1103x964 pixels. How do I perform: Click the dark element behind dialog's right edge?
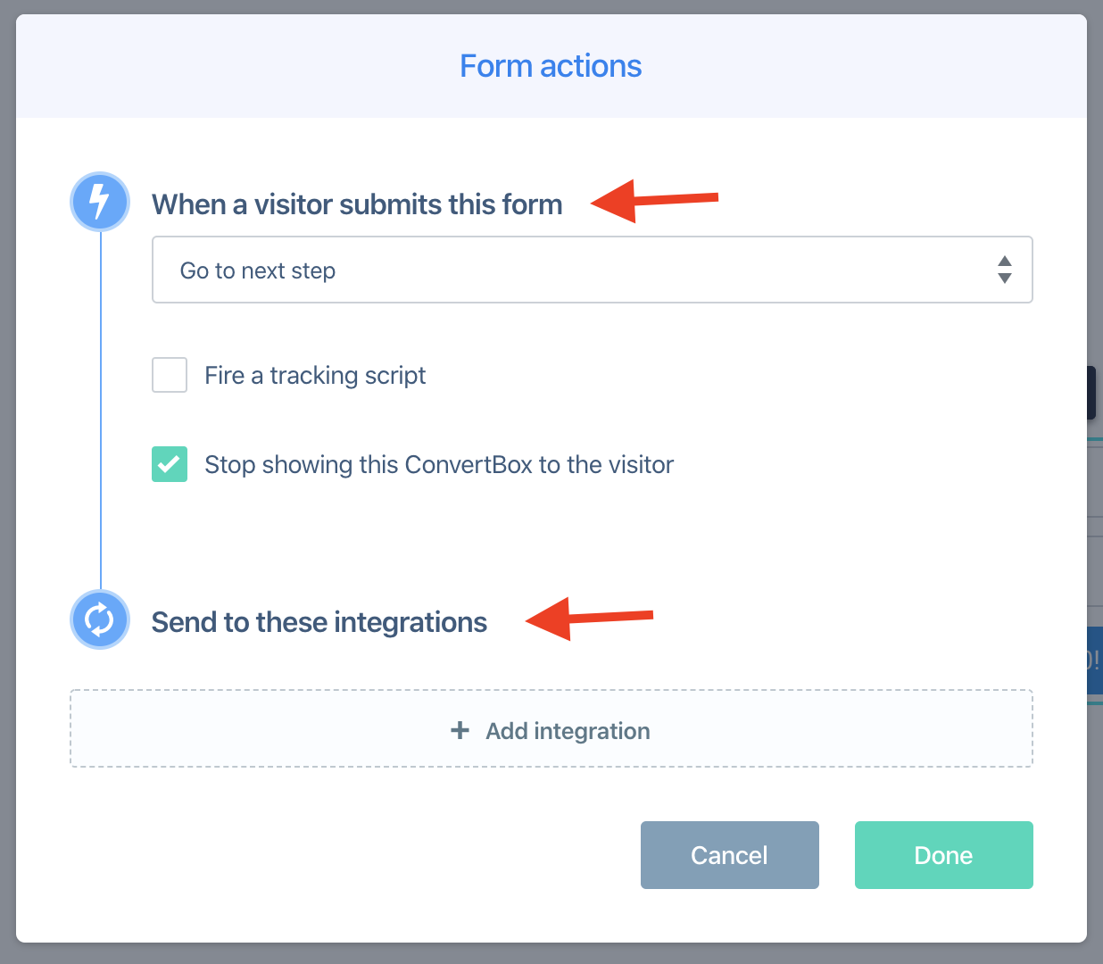(x=1091, y=393)
